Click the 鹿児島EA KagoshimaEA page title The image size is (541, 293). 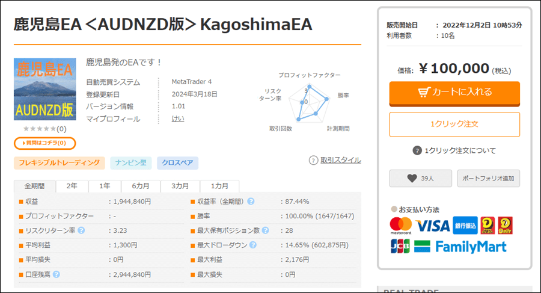(x=163, y=25)
